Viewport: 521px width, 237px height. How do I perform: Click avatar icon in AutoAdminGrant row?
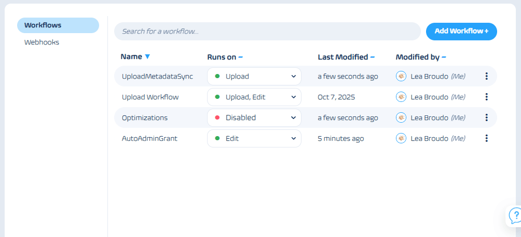(401, 138)
